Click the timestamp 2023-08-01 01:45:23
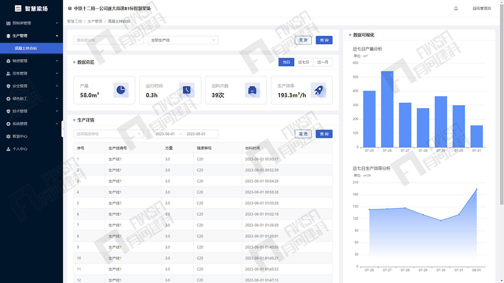This screenshot has height=283, width=504. tap(262, 269)
